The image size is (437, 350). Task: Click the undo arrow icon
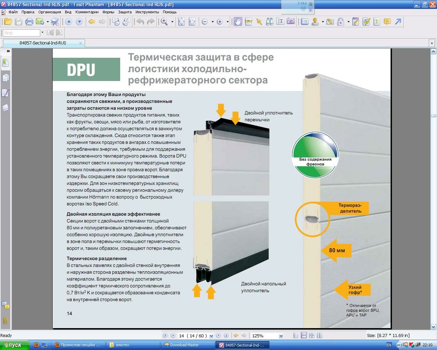click(x=140, y=21)
